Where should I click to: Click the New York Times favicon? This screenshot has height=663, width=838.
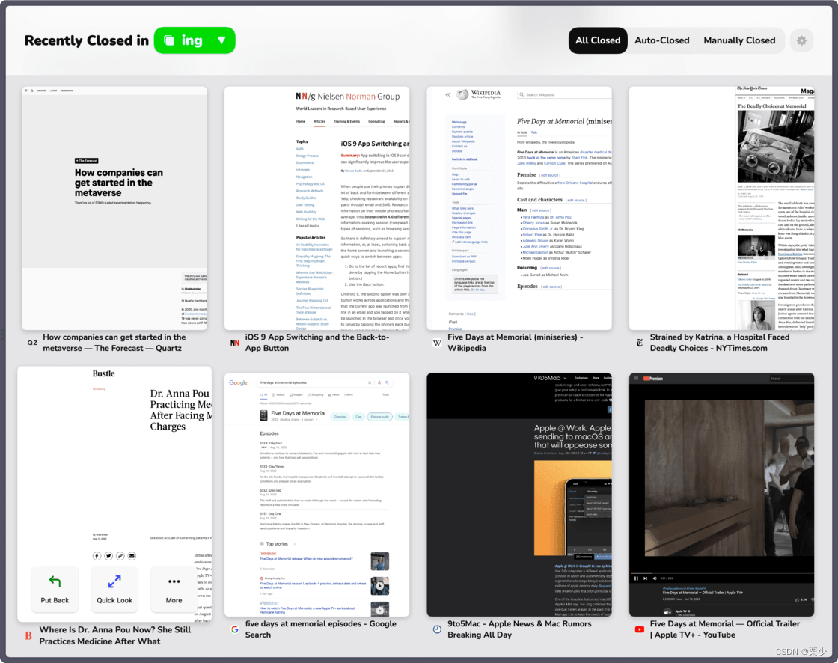coord(640,343)
